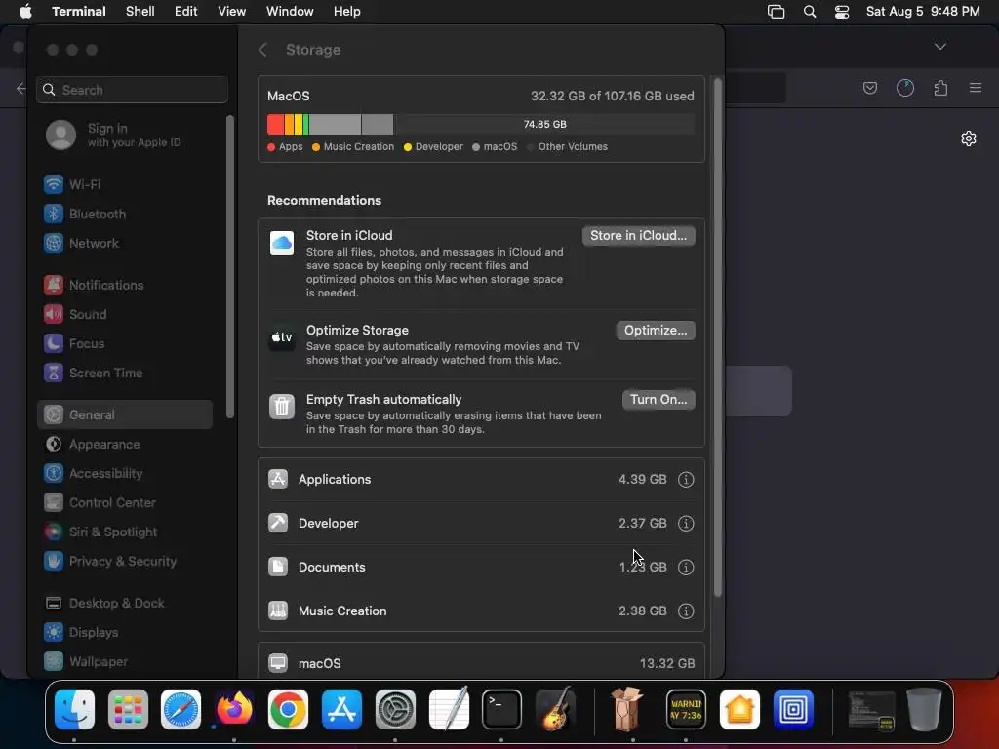Viewport: 999px width, 749px height.
Task: Click the Optimize... button
Action: tap(656, 331)
